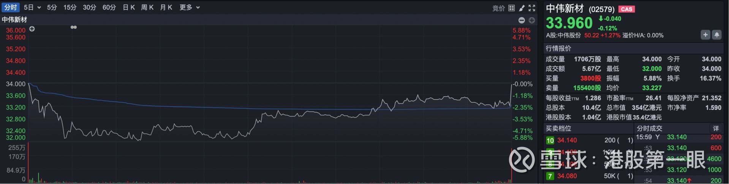Switch to the 周K weekly candlestick tab
Viewport: 729px width, 184px height.
(x=147, y=7)
